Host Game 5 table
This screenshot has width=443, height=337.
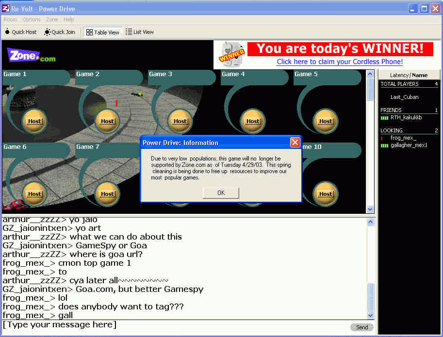326,121
